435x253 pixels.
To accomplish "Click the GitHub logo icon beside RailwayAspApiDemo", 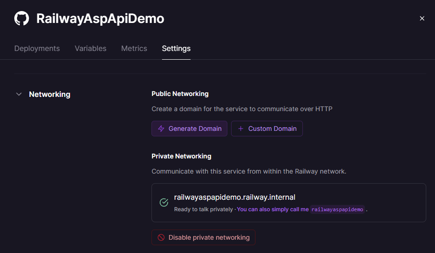I will (22, 18).
